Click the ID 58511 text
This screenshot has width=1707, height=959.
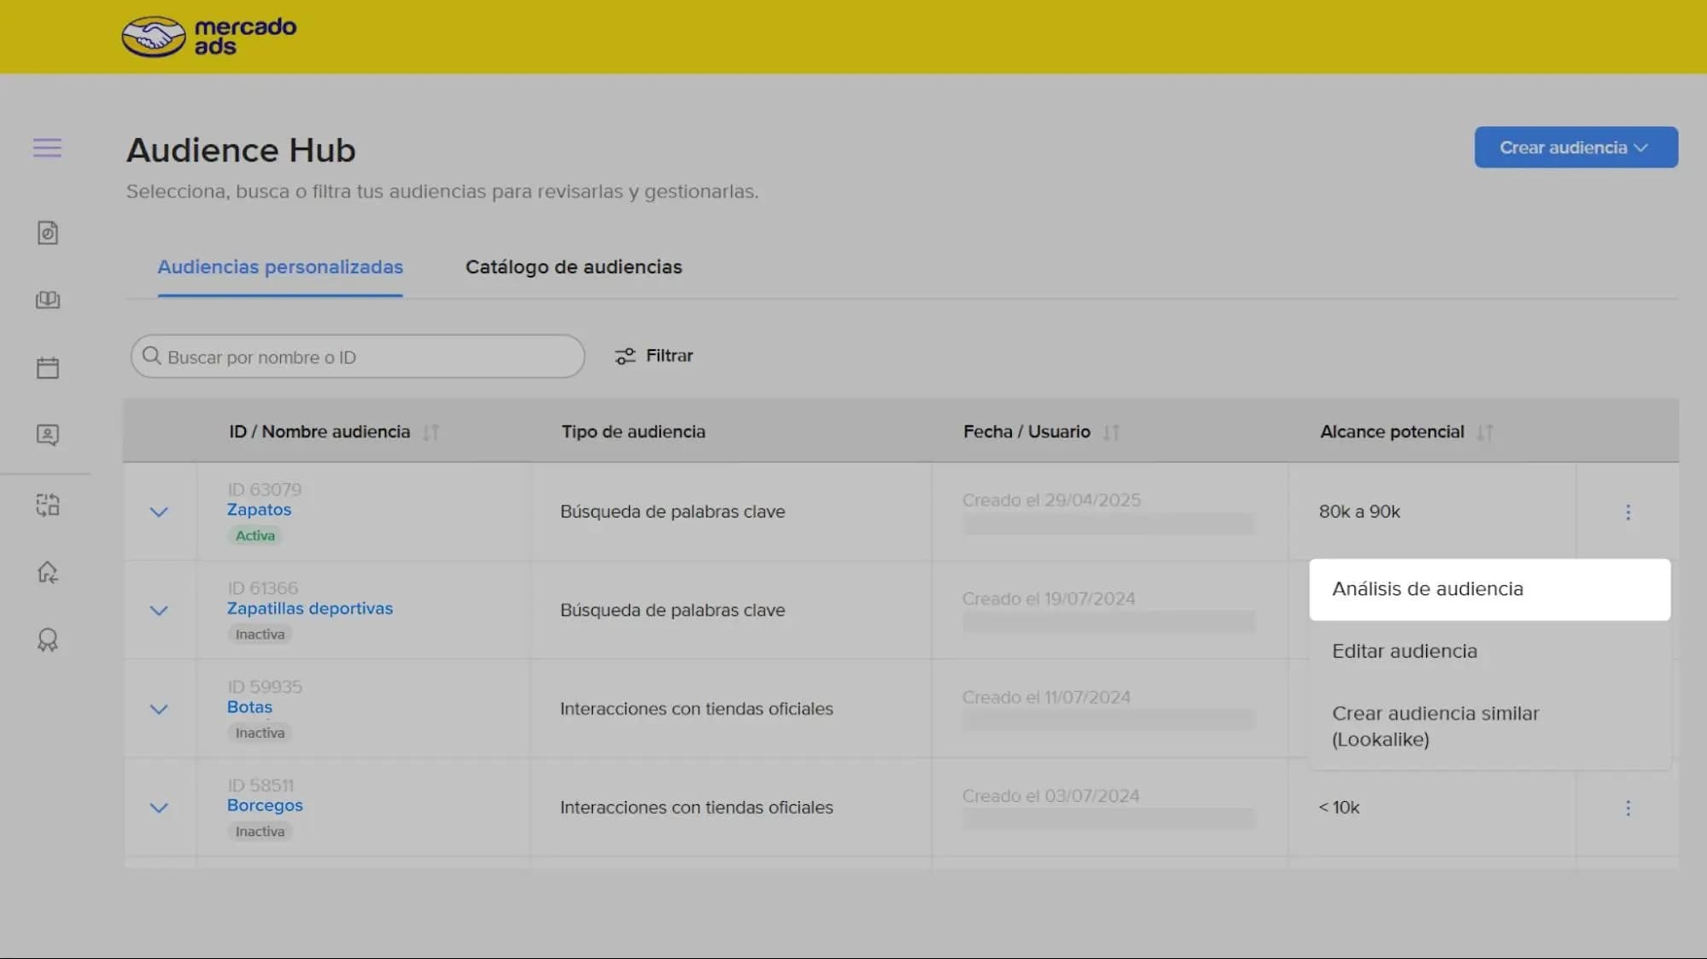point(260,786)
